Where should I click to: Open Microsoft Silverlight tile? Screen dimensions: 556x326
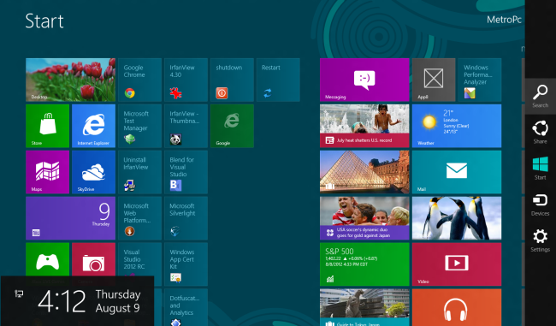pyautogui.click(x=186, y=218)
